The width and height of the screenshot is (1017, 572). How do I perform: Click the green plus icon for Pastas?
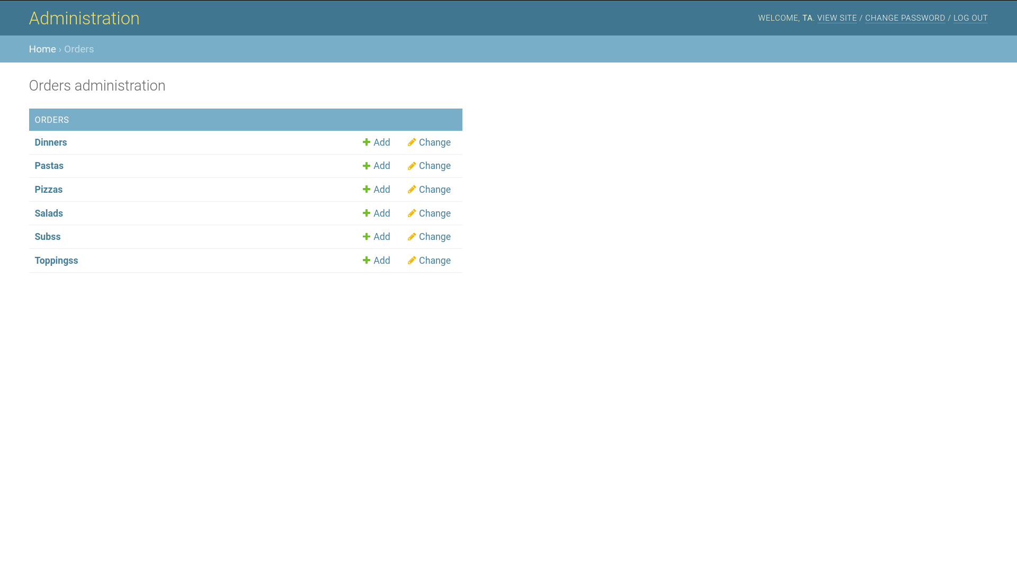(366, 166)
